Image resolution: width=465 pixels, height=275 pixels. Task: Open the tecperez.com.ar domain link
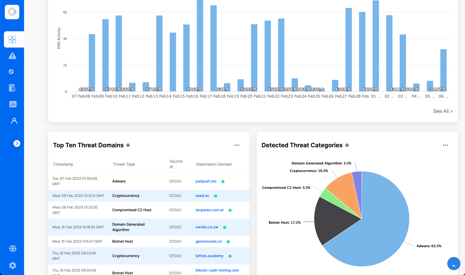210,210
